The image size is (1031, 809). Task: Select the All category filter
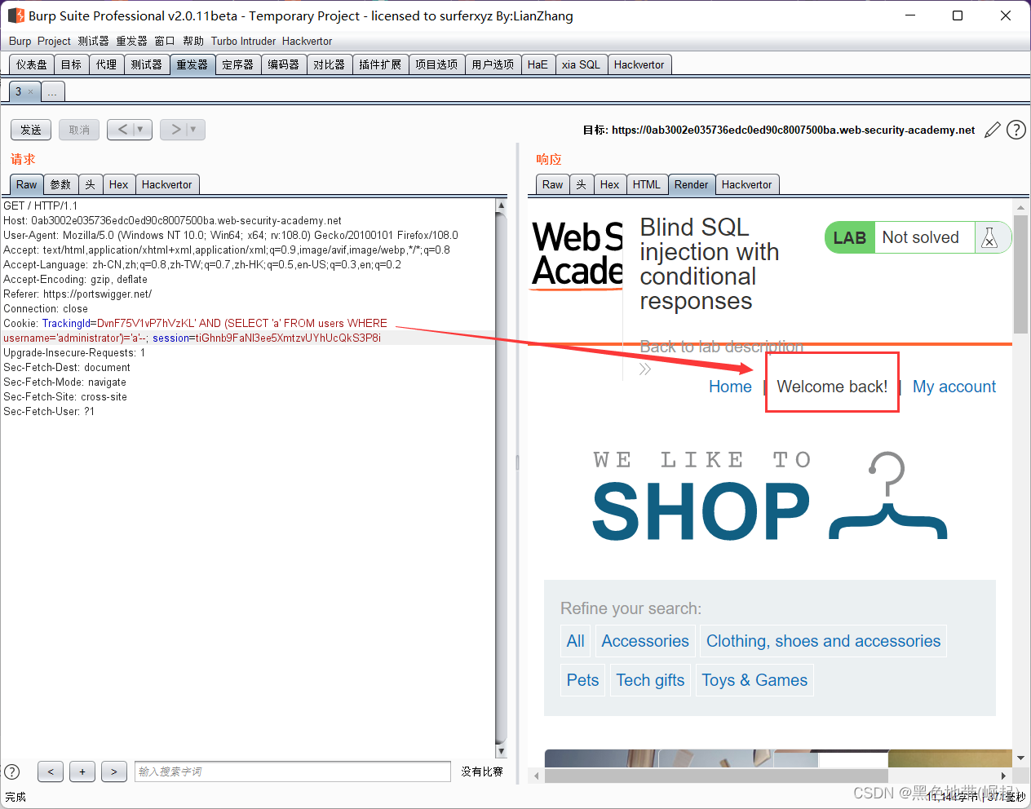click(x=576, y=641)
